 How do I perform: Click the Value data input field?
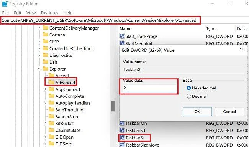[150, 88]
